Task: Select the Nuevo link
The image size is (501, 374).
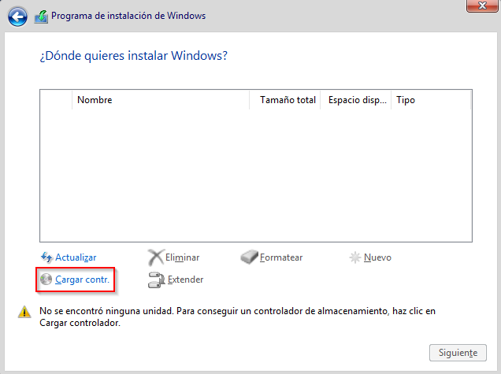Action: (377, 257)
